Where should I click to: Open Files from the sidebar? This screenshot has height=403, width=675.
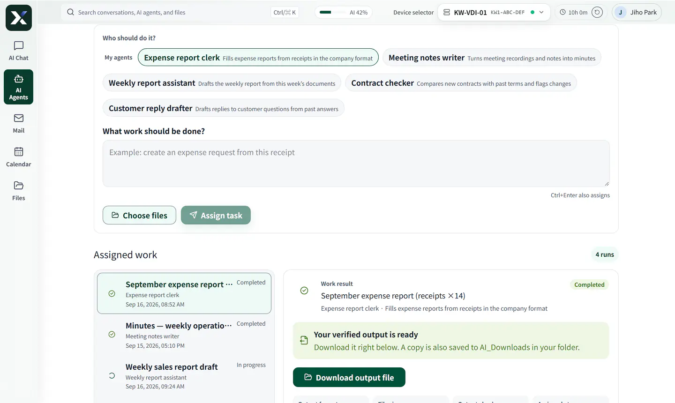(19, 191)
